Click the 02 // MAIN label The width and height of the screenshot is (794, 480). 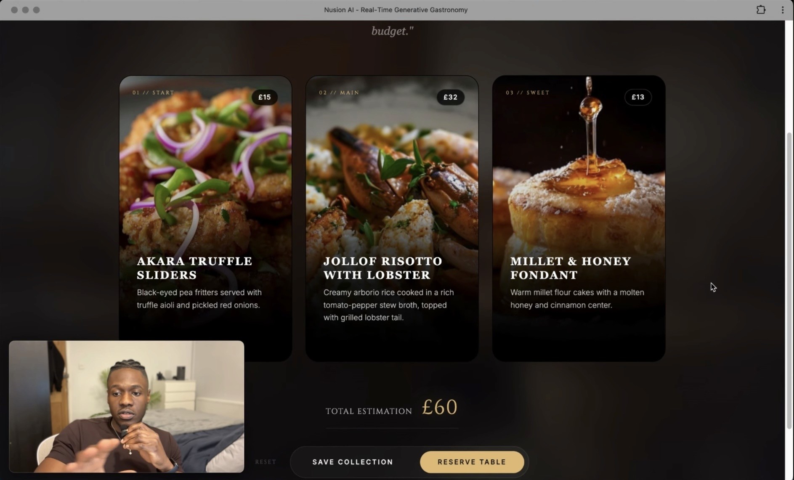coord(339,93)
